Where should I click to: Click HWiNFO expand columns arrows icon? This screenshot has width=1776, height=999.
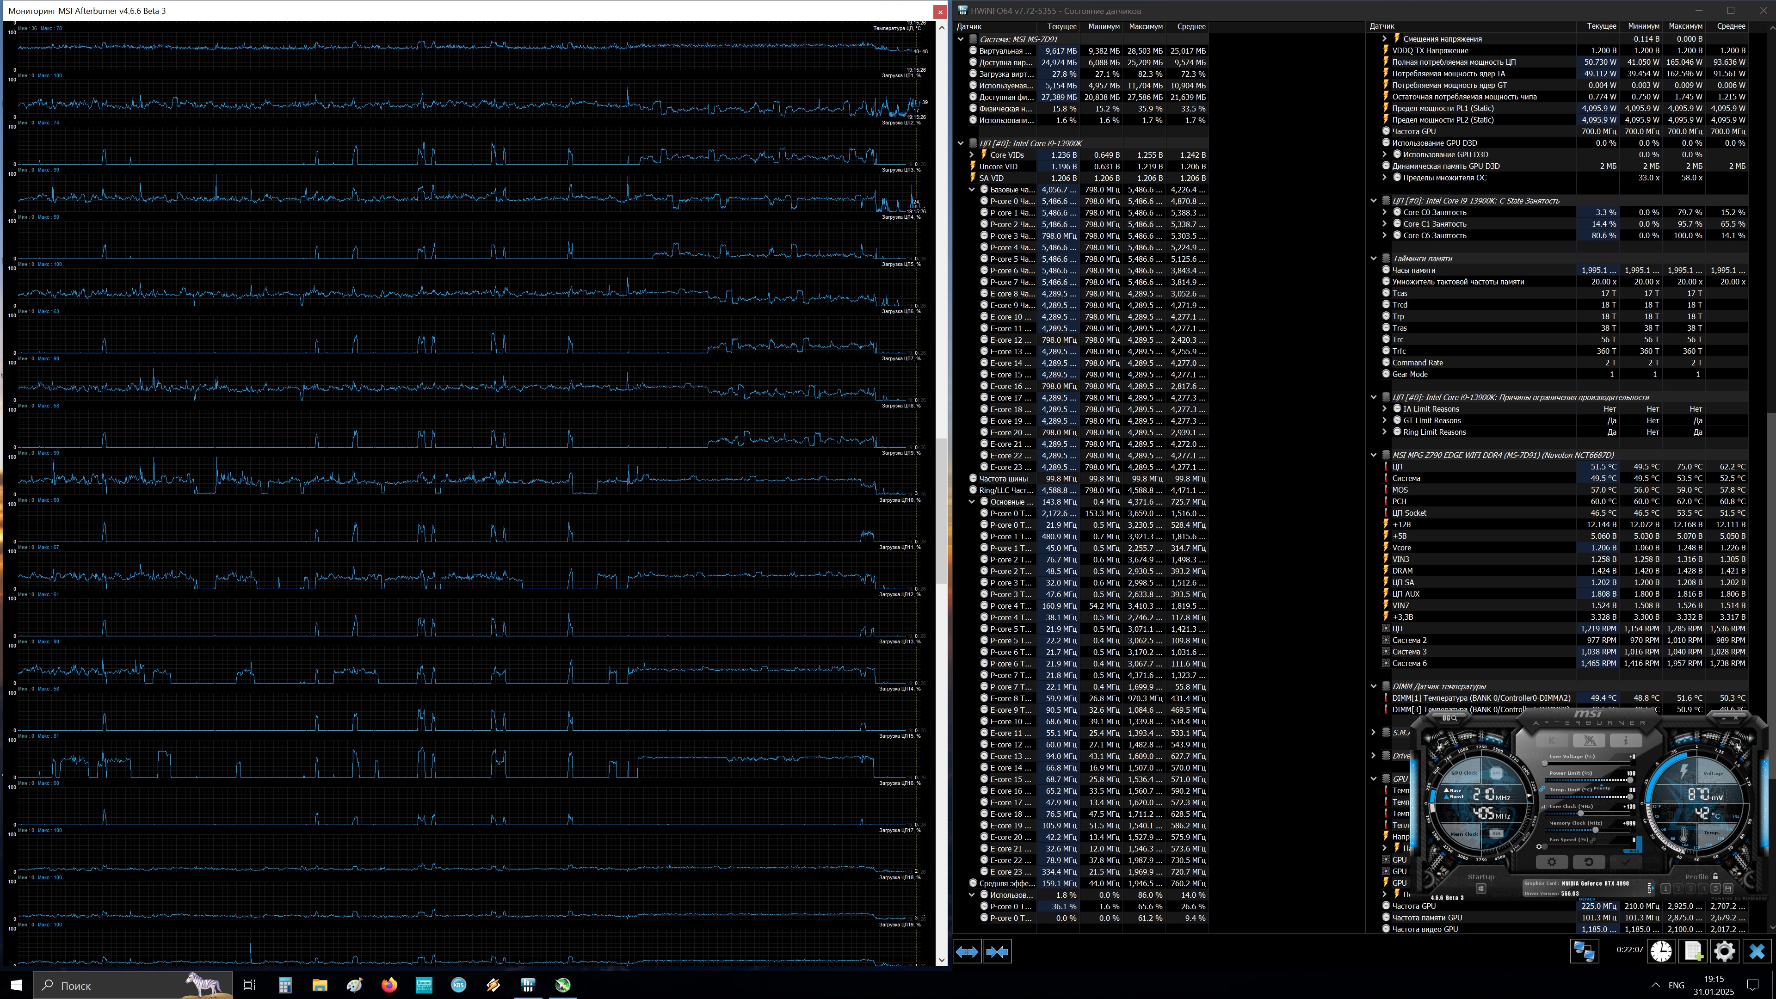pyautogui.click(x=967, y=951)
